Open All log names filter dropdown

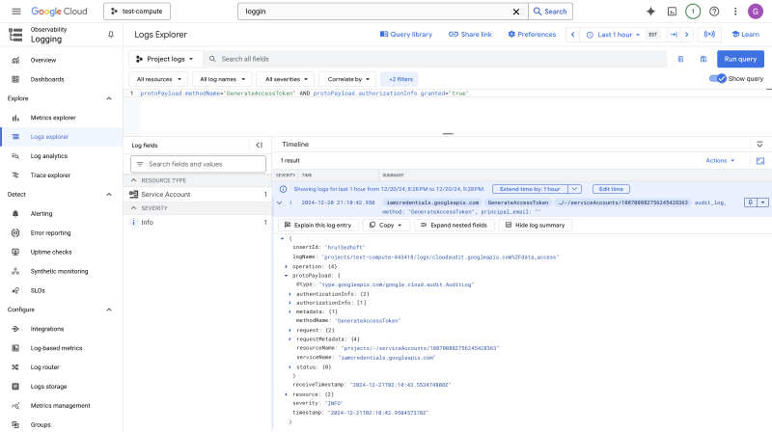tap(222, 79)
